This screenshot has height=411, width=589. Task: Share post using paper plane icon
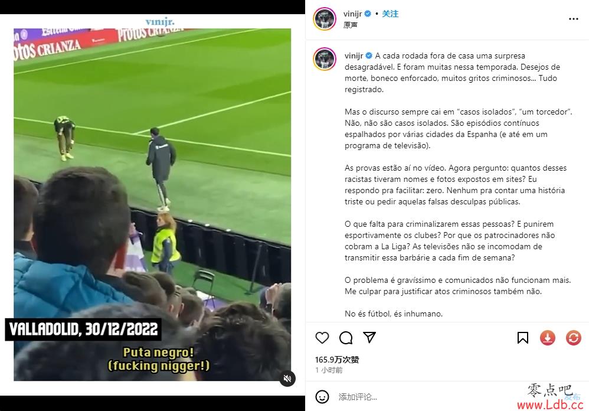pyautogui.click(x=369, y=337)
